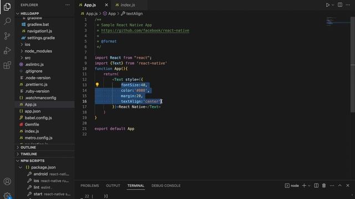This screenshot has height=199, width=355.
Task: Click the textAlign breadcrumb
Action: click(134, 13)
